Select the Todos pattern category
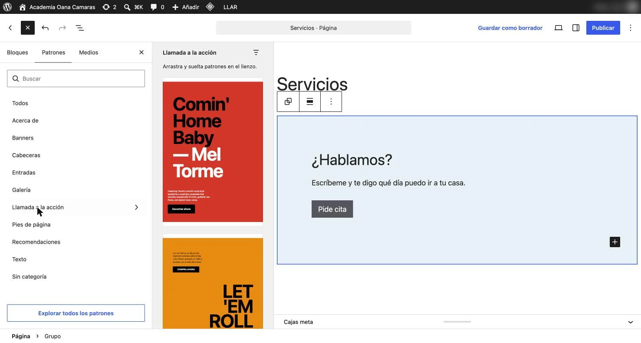Screen dimensions: 641x343 tap(76, 103)
